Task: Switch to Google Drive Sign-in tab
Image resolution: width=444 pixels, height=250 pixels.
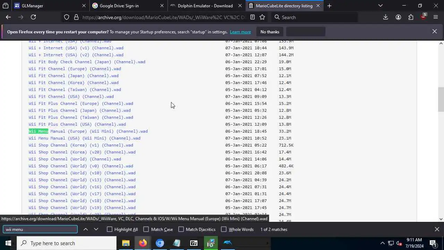Action: [128, 6]
